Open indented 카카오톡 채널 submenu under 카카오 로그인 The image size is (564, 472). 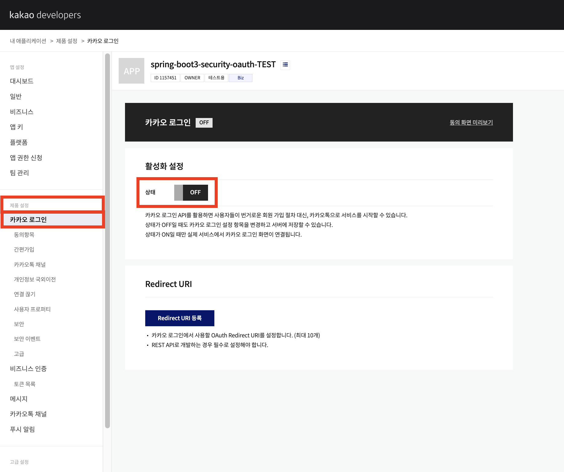point(30,264)
